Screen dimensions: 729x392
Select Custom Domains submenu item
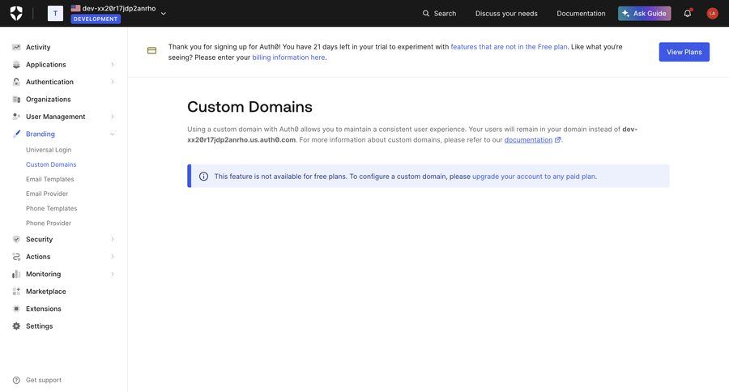click(51, 164)
